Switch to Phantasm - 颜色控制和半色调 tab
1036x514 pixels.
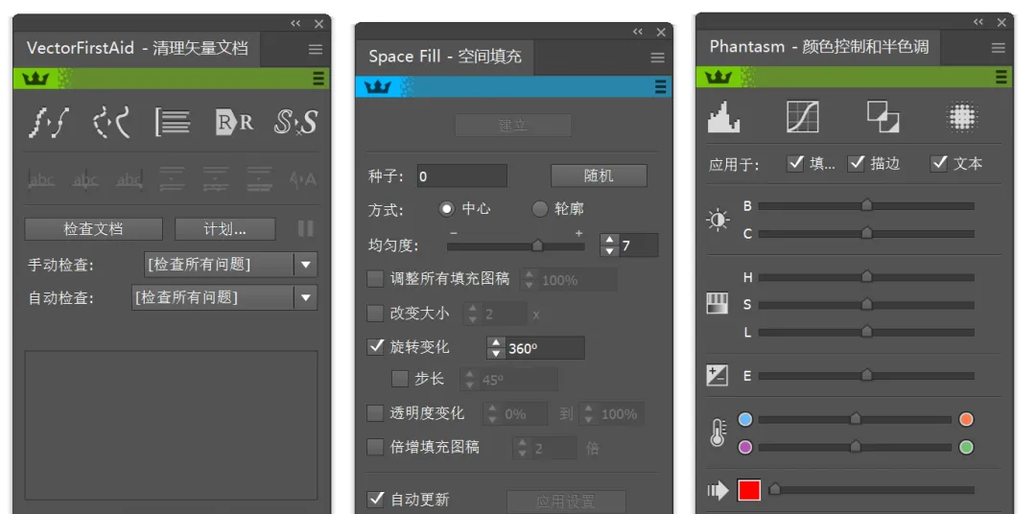point(818,47)
